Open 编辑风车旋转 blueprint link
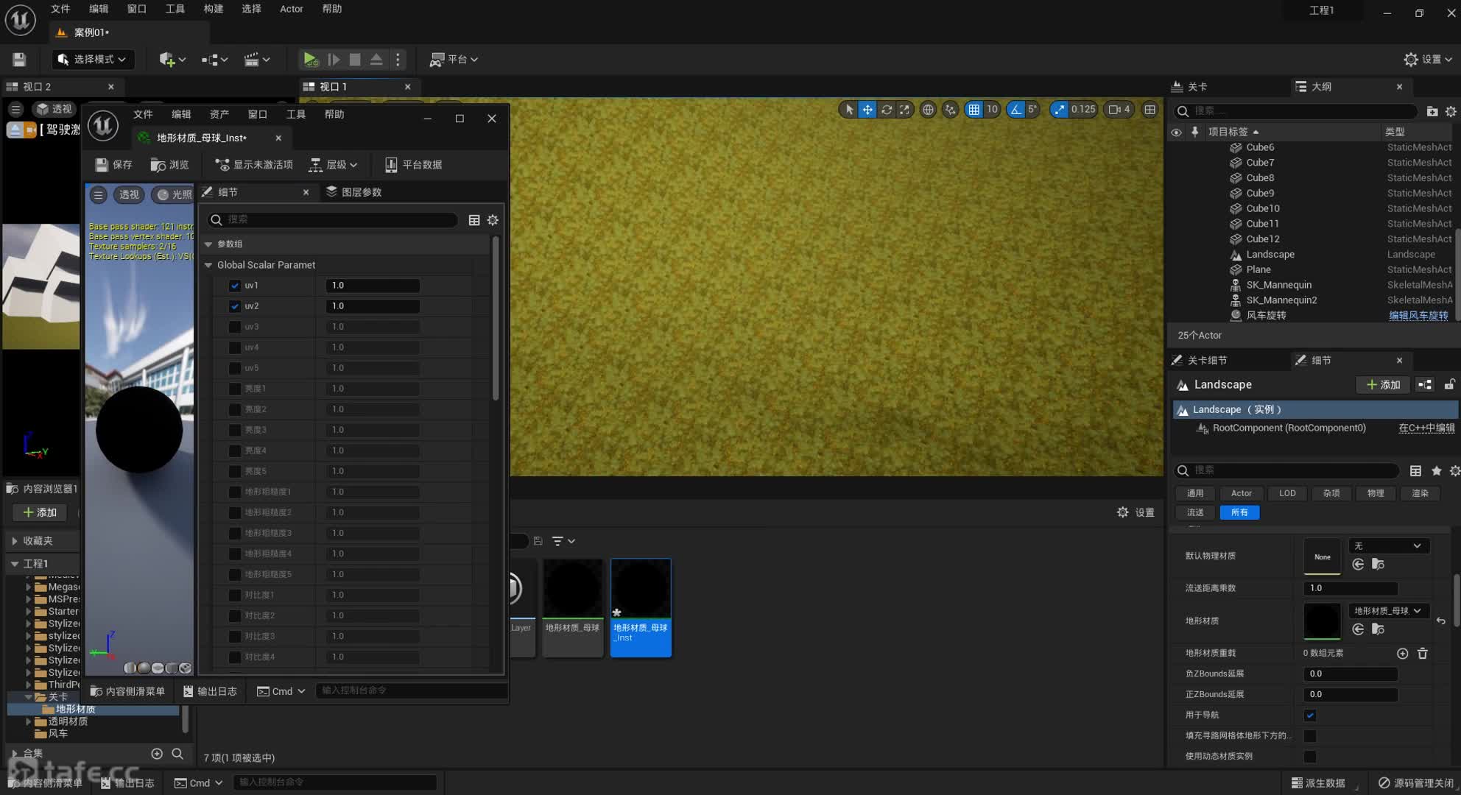Screen dimensions: 1461x795 click(x=1418, y=315)
